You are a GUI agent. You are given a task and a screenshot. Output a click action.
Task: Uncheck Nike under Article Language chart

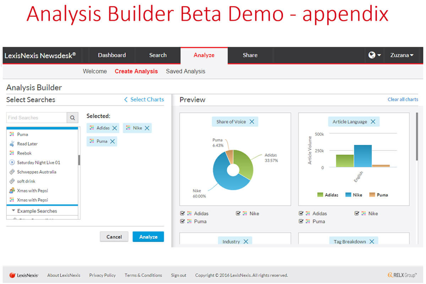(x=357, y=213)
